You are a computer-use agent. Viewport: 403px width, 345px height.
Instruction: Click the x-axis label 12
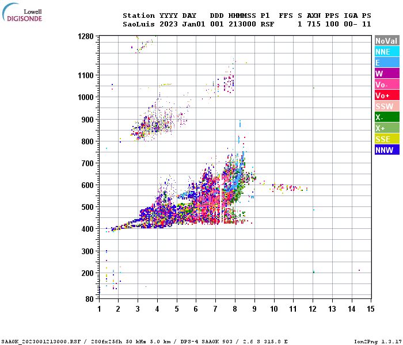click(x=313, y=309)
